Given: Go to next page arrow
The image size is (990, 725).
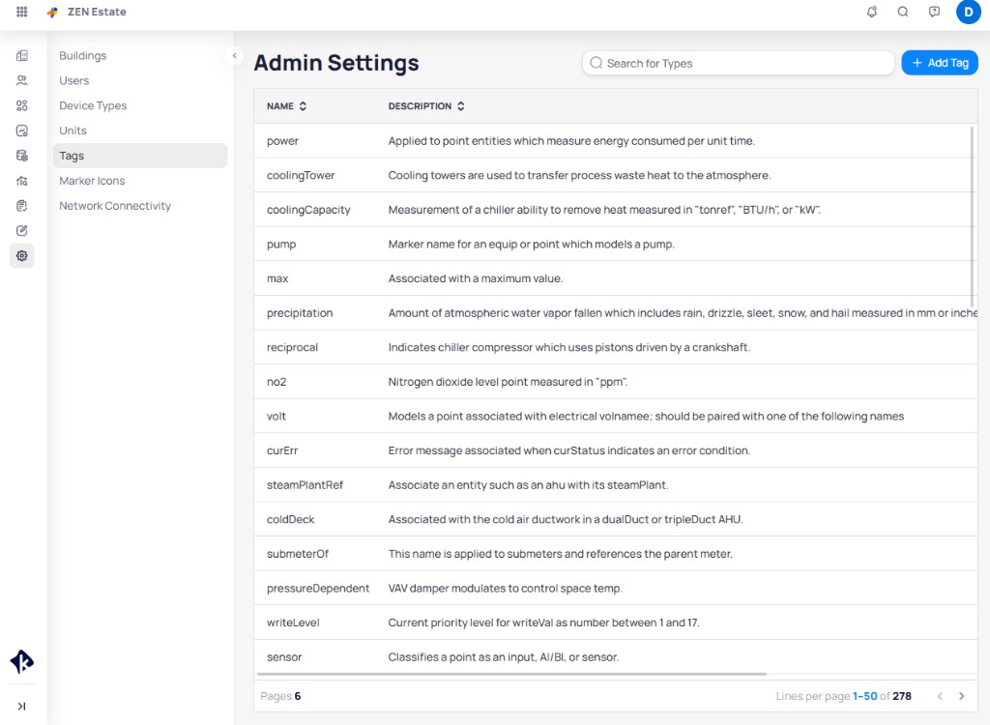Looking at the screenshot, I should [x=962, y=696].
